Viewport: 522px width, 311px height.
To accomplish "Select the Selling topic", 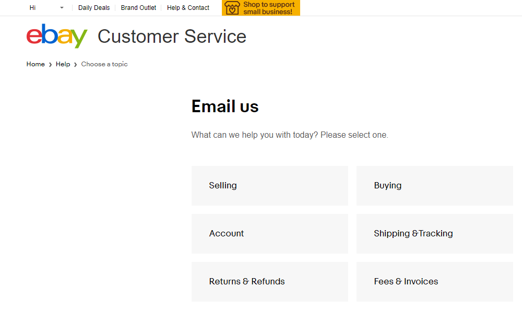I will [270, 186].
